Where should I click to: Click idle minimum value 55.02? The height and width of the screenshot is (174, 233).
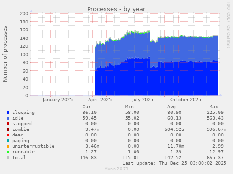(132, 118)
